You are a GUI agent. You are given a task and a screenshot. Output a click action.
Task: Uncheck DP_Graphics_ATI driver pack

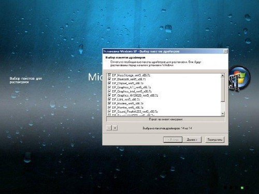109,87
